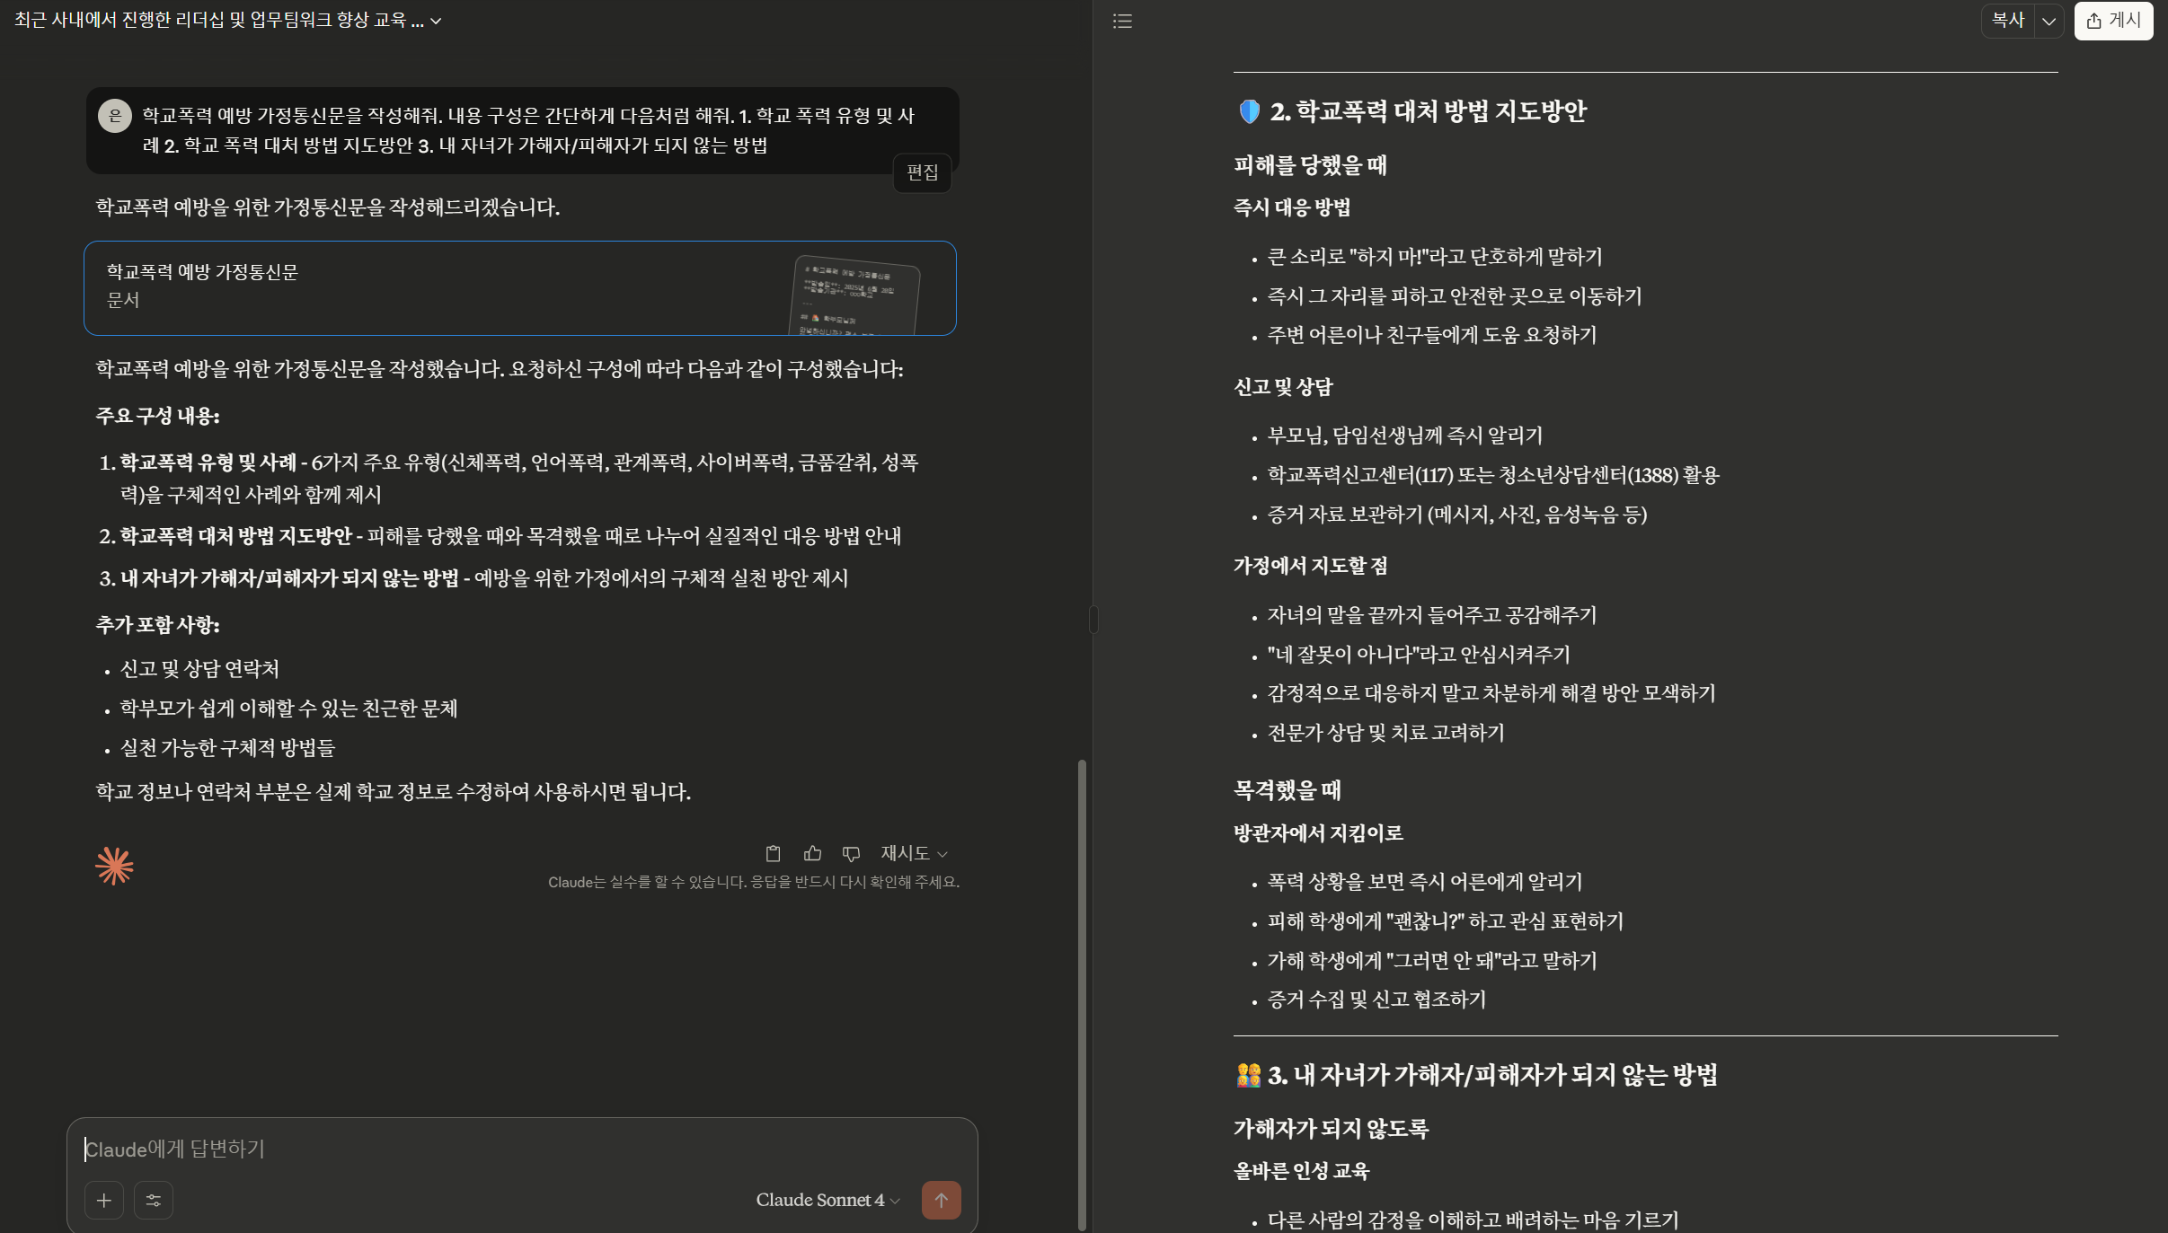Click the 편집 edit button on message
2168x1233 pixels.
click(922, 172)
